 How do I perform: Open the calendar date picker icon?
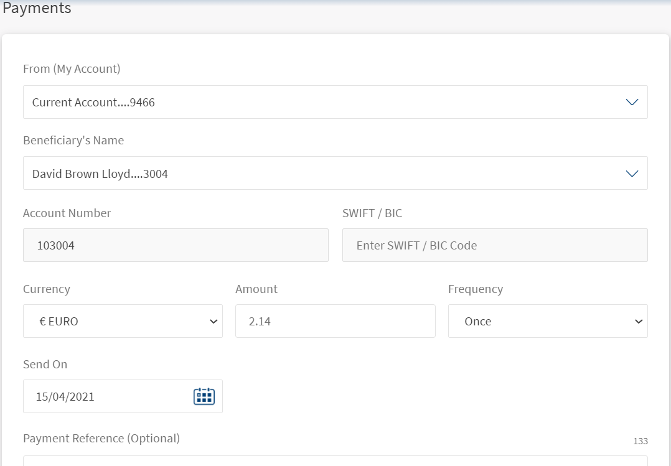coord(204,396)
